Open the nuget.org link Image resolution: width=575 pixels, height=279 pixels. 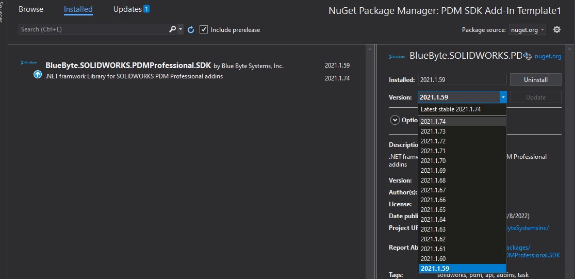[548, 56]
